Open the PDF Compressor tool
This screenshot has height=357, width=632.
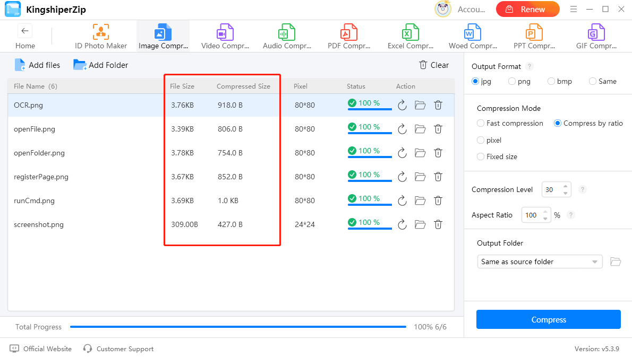tap(349, 36)
